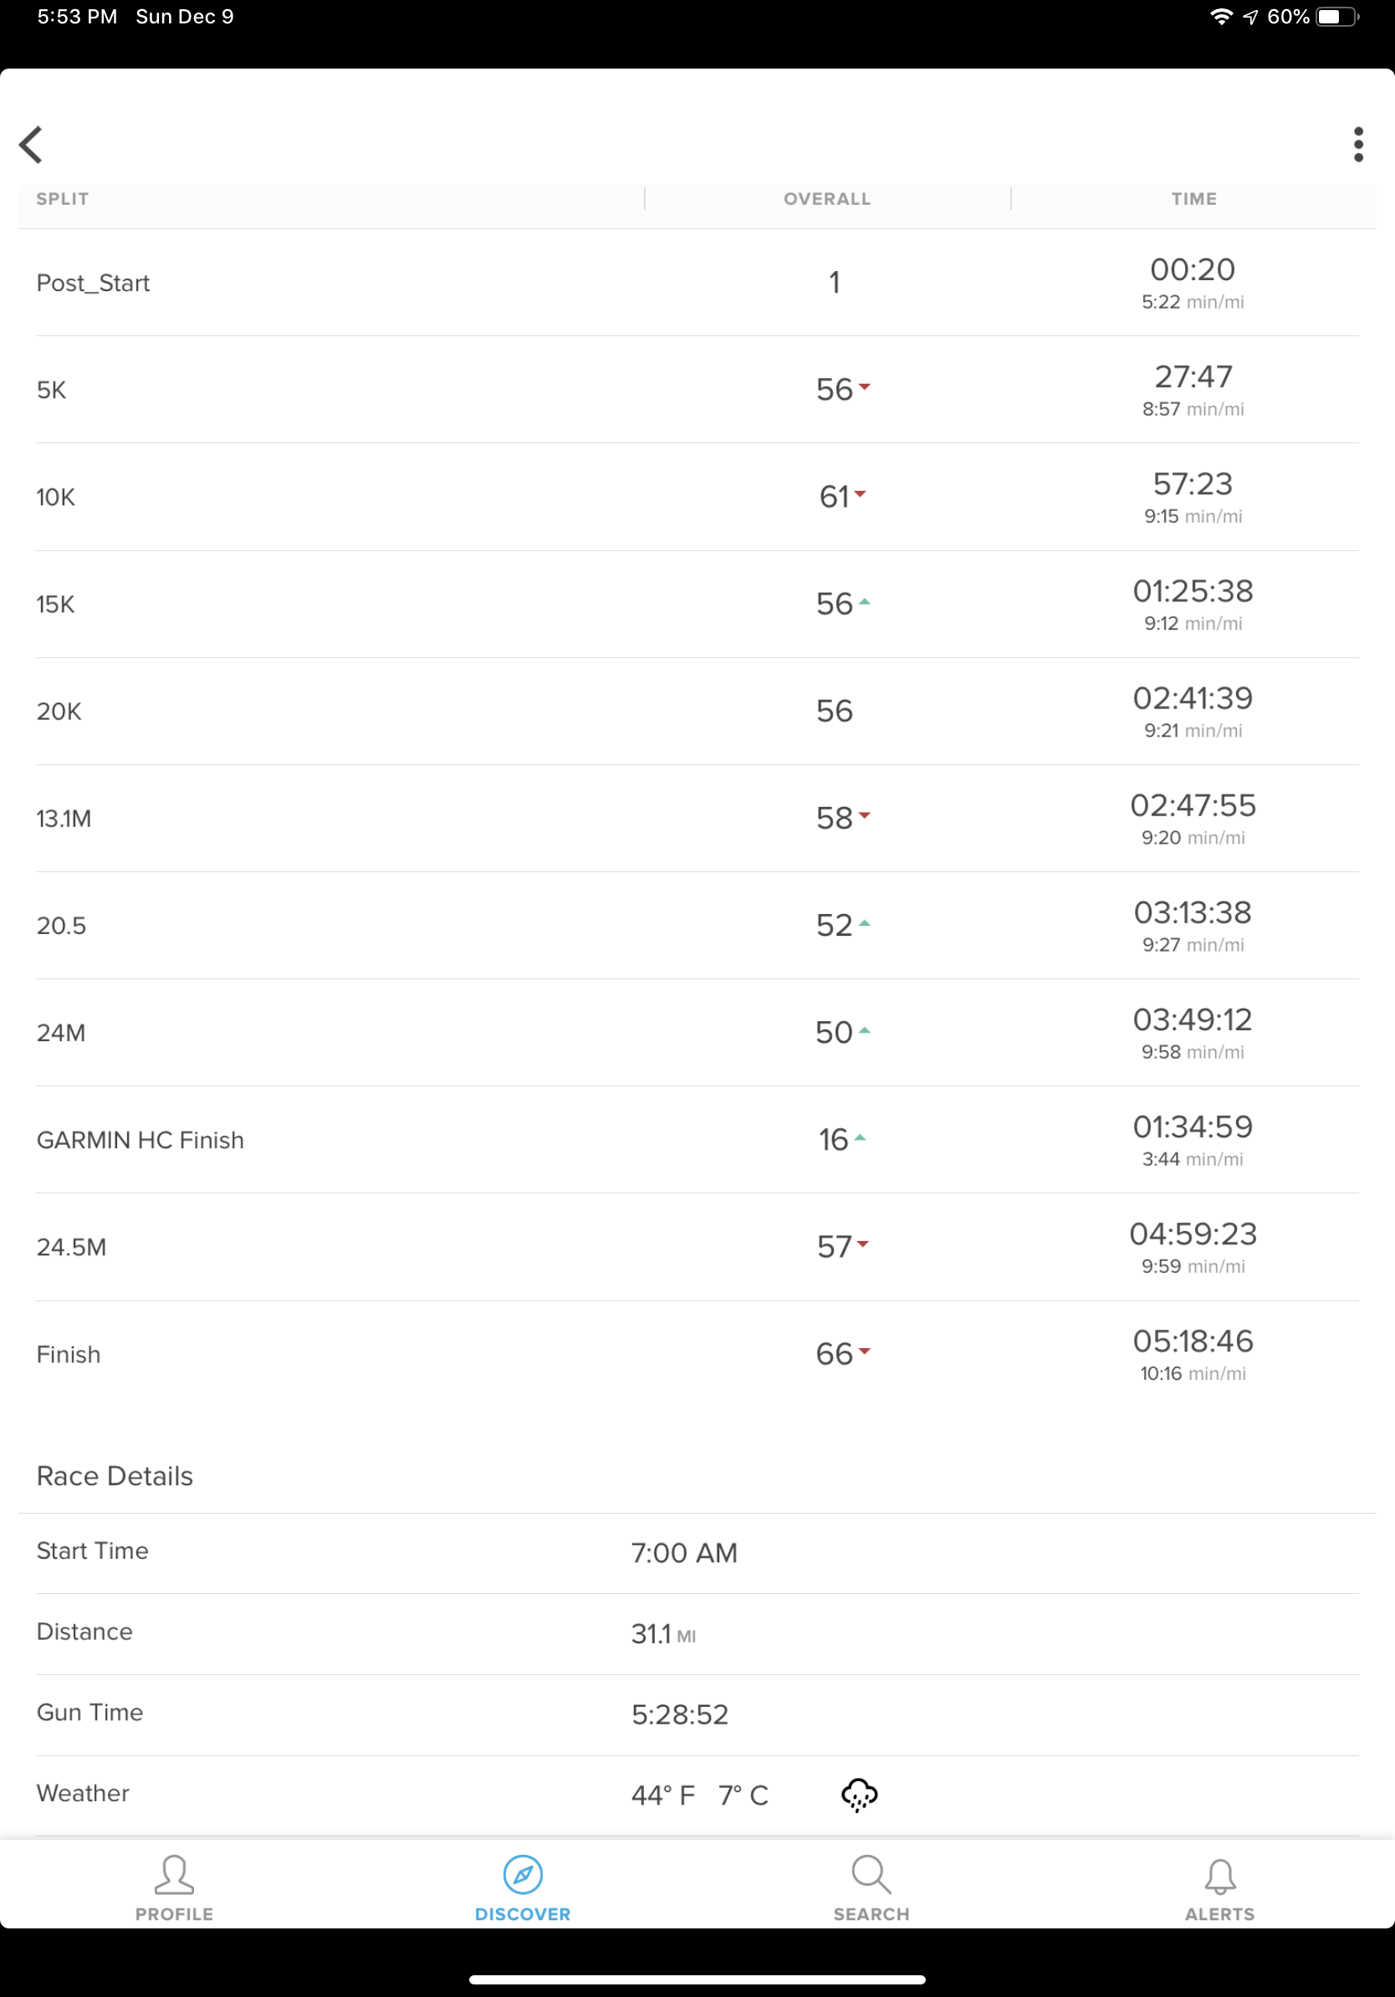Tap the Alerts bell icon
This screenshot has width=1395, height=1997.
point(1219,1877)
